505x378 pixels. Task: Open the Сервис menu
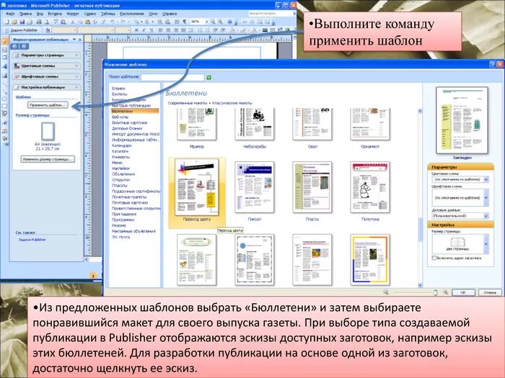coord(90,14)
